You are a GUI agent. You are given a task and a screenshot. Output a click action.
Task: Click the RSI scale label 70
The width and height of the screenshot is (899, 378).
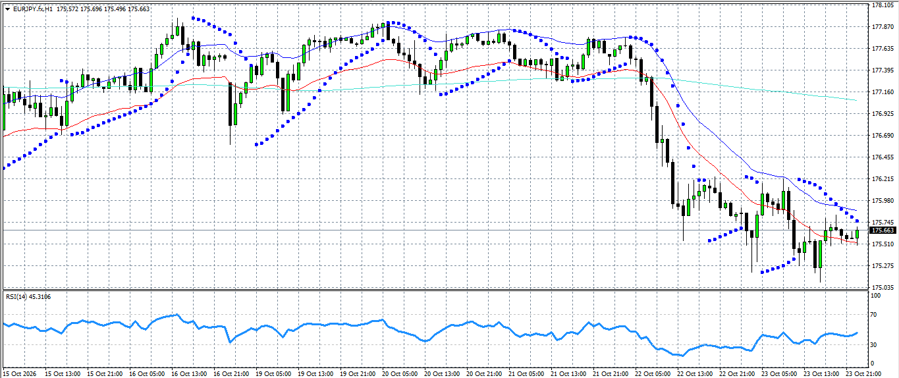click(x=875, y=315)
